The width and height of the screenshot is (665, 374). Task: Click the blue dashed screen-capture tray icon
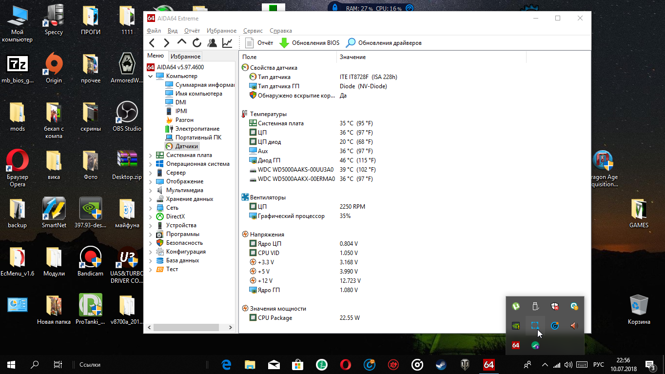point(535,326)
